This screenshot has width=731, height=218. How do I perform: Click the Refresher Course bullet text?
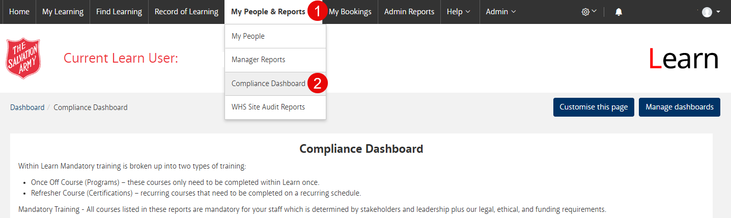(196, 193)
